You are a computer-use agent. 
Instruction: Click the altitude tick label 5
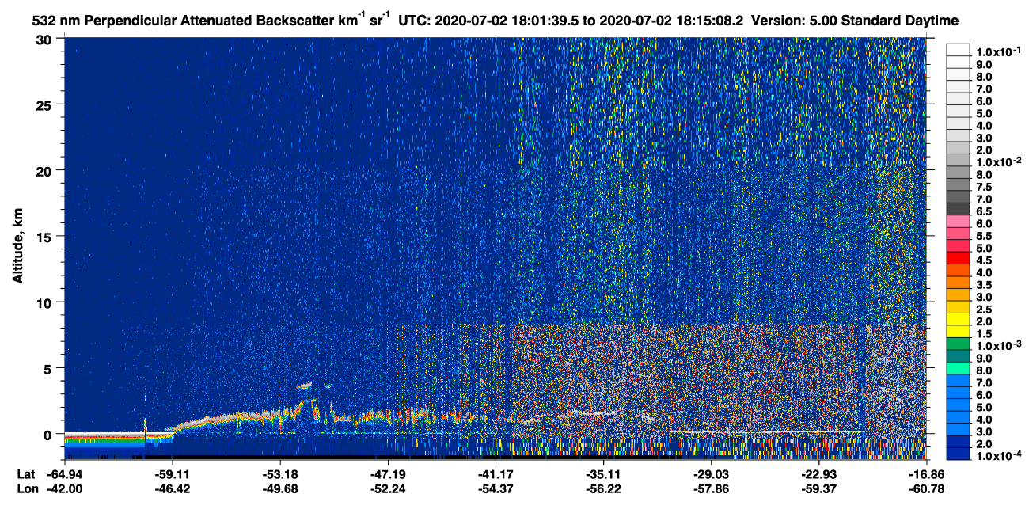point(49,368)
